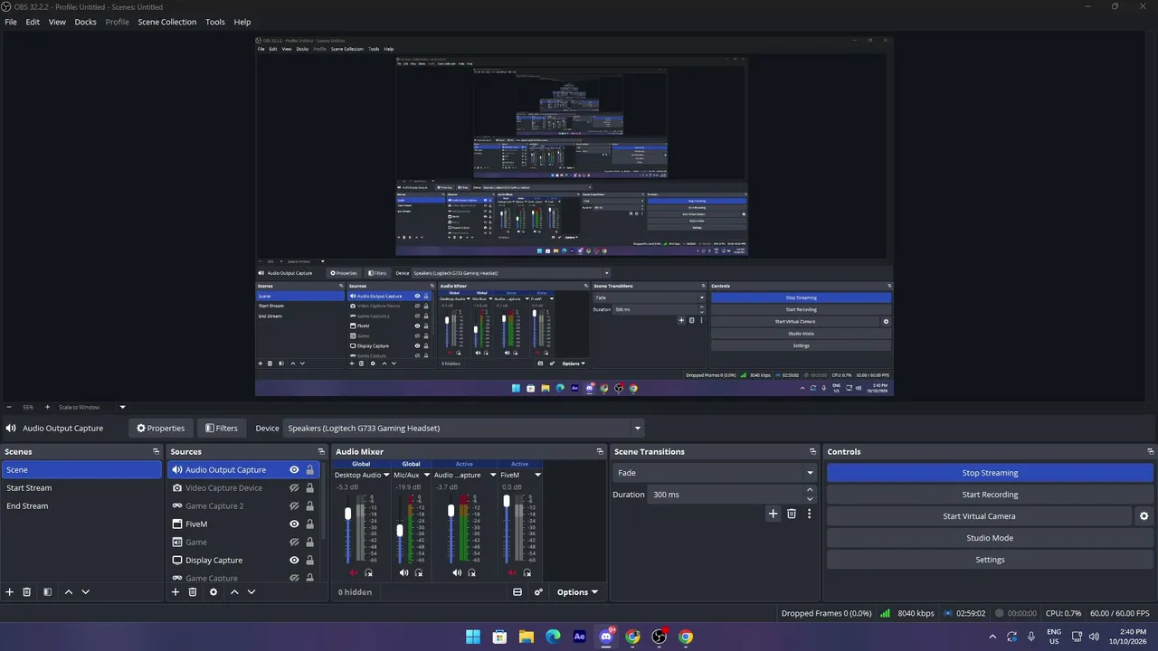Move the selected scene up
1158x651 pixels.
click(69, 592)
